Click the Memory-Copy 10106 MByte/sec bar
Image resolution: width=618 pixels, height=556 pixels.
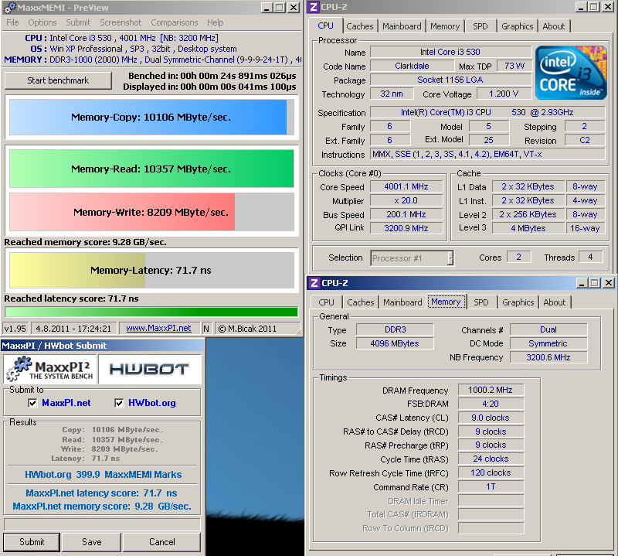151,118
